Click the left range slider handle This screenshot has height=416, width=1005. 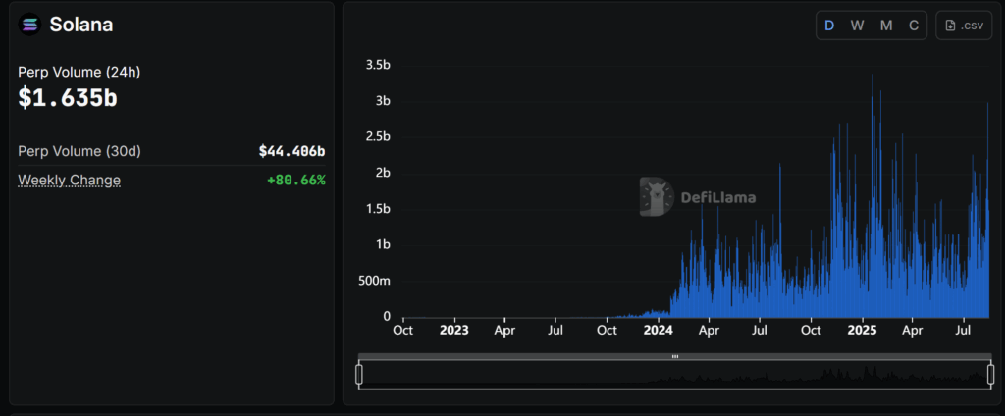(x=359, y=374)
